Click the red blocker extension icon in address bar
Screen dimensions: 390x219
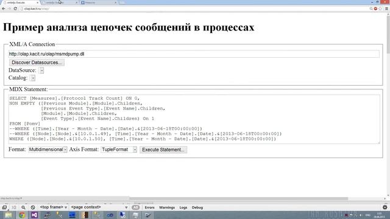[x=375, y=9]
